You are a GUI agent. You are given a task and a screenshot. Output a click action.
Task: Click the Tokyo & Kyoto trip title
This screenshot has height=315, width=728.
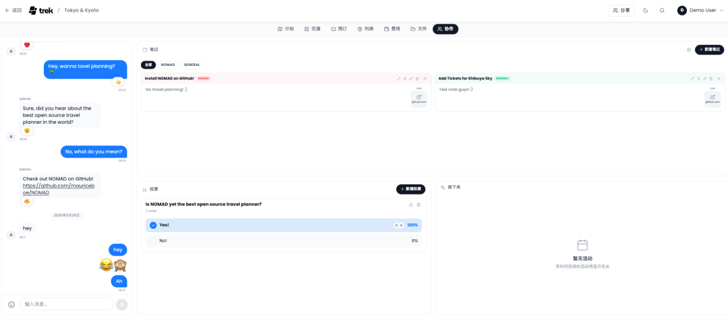coord(82,10)
